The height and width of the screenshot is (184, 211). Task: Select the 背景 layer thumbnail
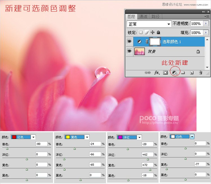140,52
